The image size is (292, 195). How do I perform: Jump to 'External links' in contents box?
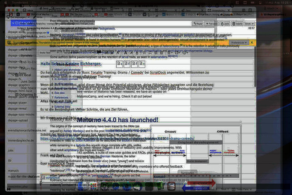coord(63,107)
